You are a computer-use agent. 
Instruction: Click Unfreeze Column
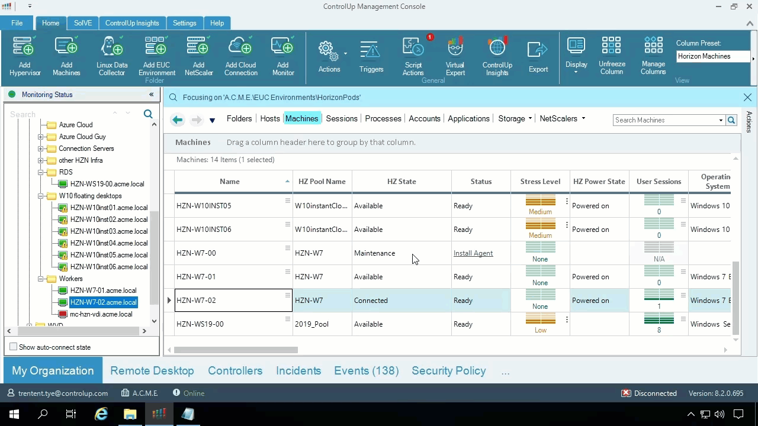point(612,56)
